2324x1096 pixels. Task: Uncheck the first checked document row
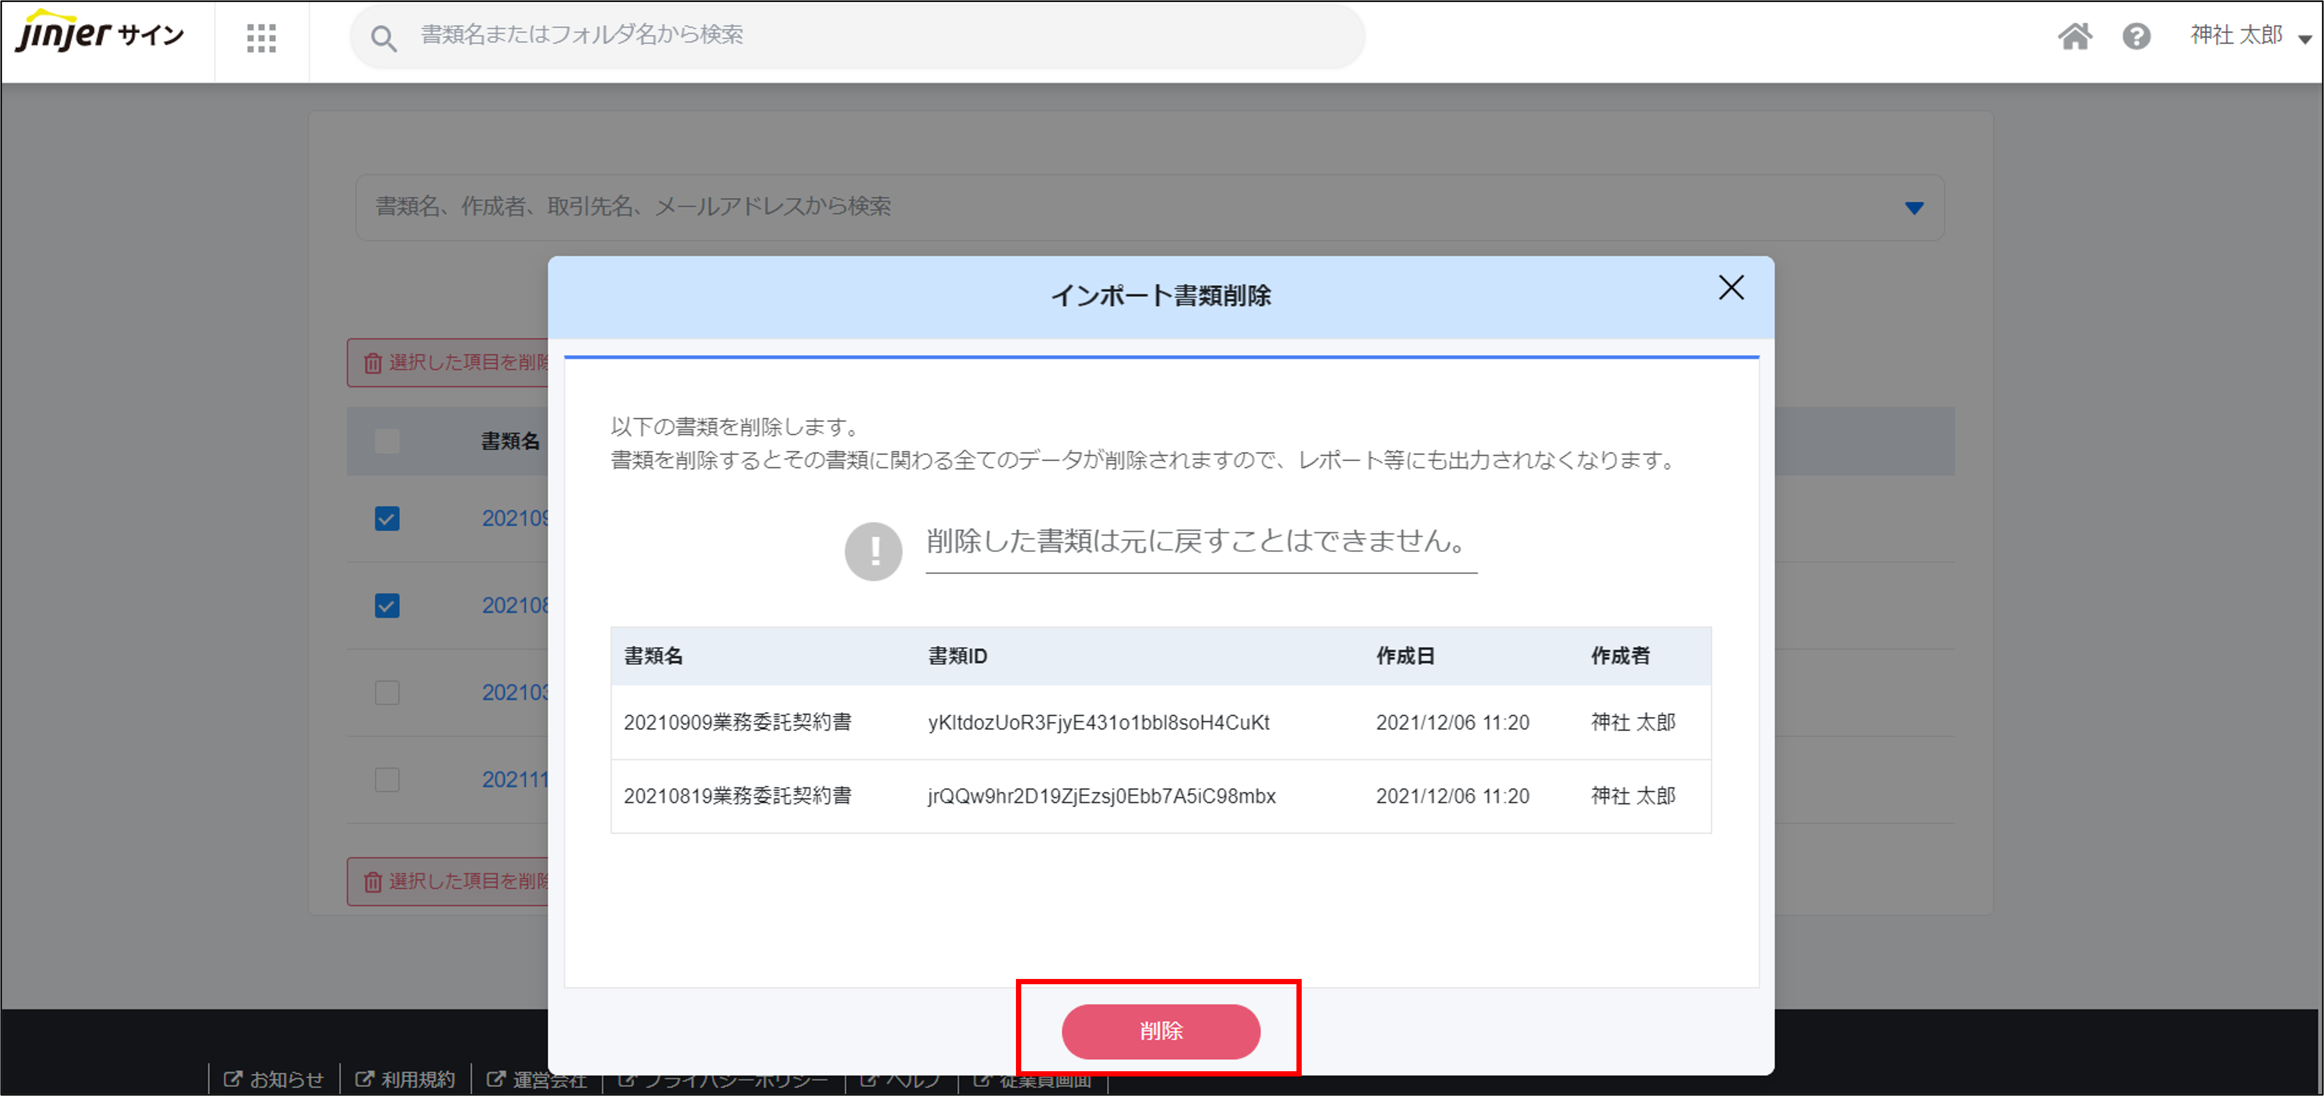pyautogui.click(x=387, y=519)
